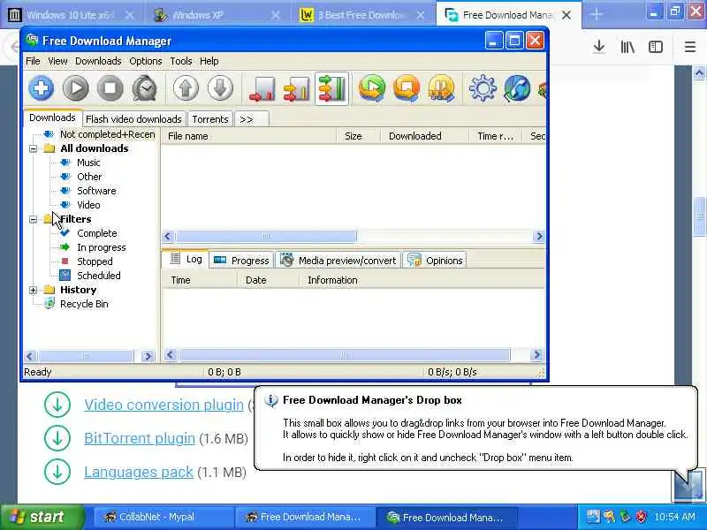The image size is (707, 530).
Task: Open the BitTorrent plugin link
Action: click(140, 438)
